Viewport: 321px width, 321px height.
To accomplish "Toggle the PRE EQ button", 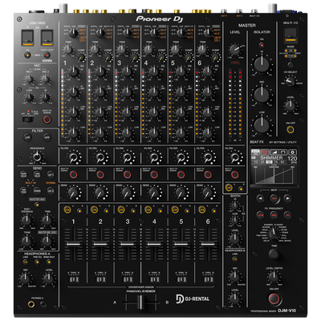I will [x=37, y=262].
